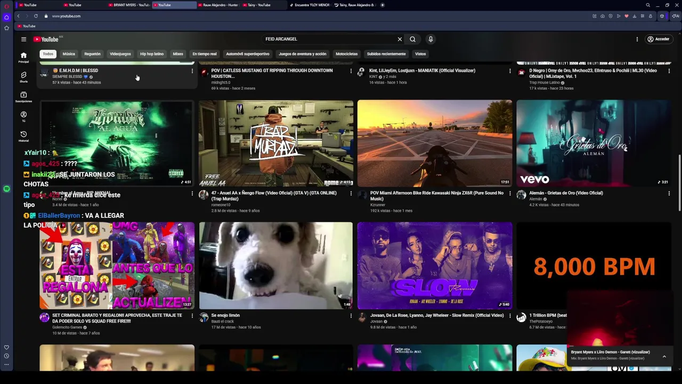Start voice search with microphone icon
Viewport: 682px width, 384px height.
point(431,39)
